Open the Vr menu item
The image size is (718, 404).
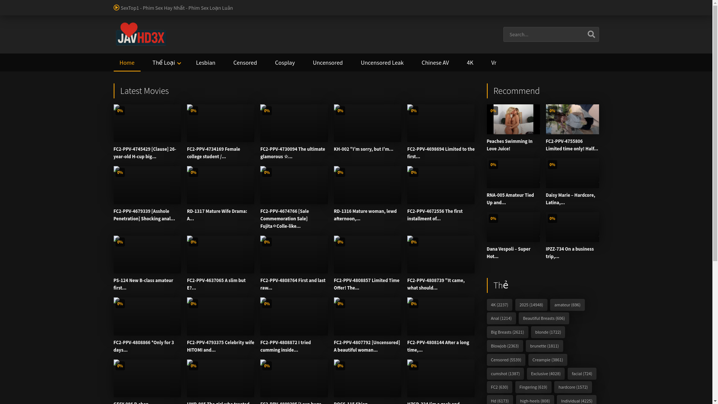pyautogui.click(x=493, y=63)
